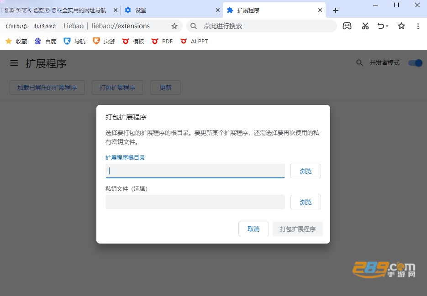
Task: Close the 扩展程序 tab
Action: point(320,10)
